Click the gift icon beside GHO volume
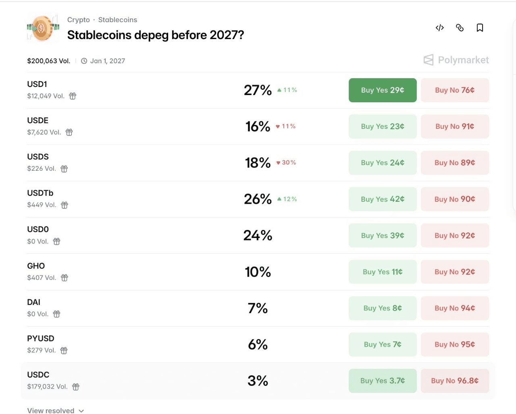The width and height of the screenshot is (516, 414). [64, 277]
